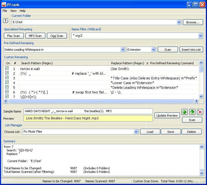
Task: Click the red X delete row icon
Action: point(200,112)
